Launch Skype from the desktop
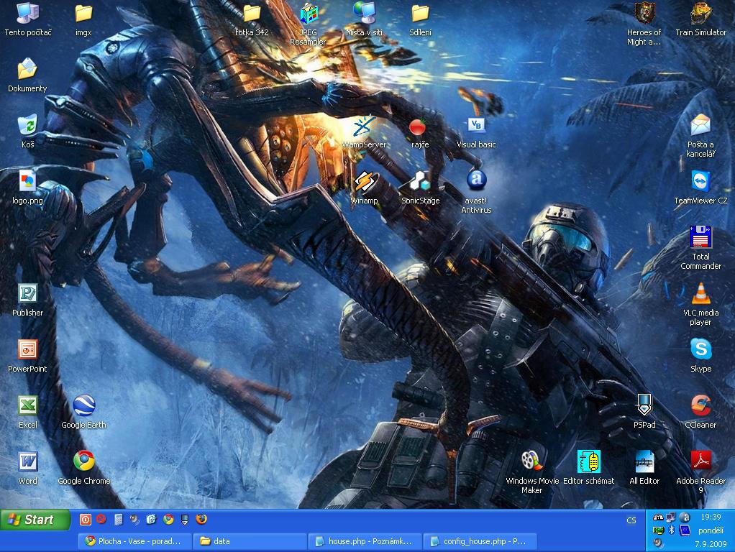Screen dimensions: 735x552 pos(700,356)
